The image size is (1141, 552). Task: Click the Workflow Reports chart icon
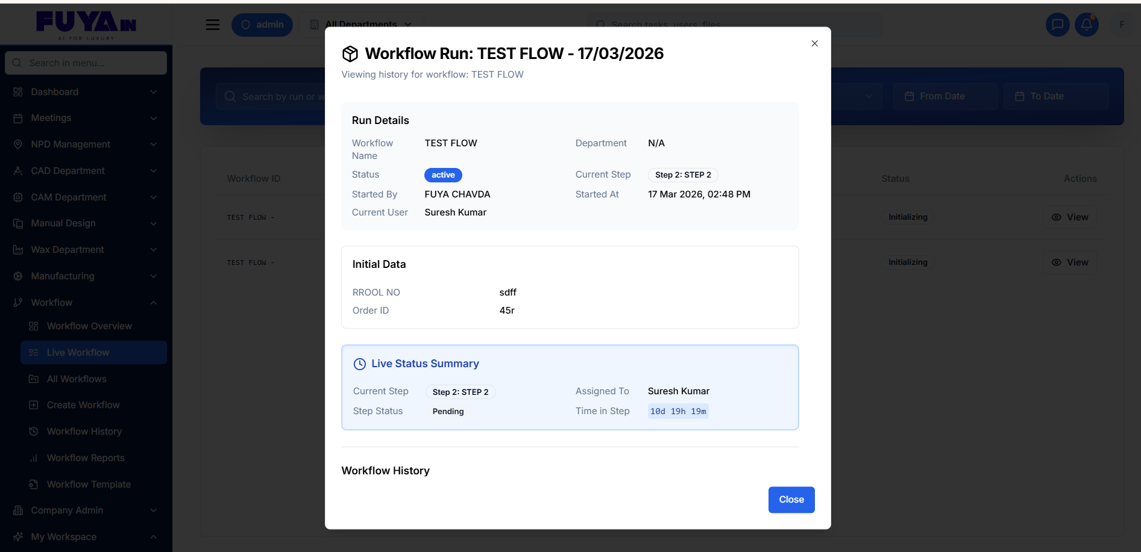click(x=34, y=458)
